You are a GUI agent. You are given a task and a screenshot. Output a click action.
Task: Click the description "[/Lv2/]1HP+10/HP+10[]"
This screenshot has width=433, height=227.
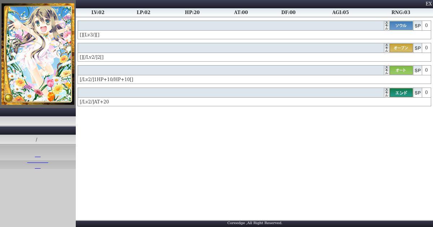point(106,80)
